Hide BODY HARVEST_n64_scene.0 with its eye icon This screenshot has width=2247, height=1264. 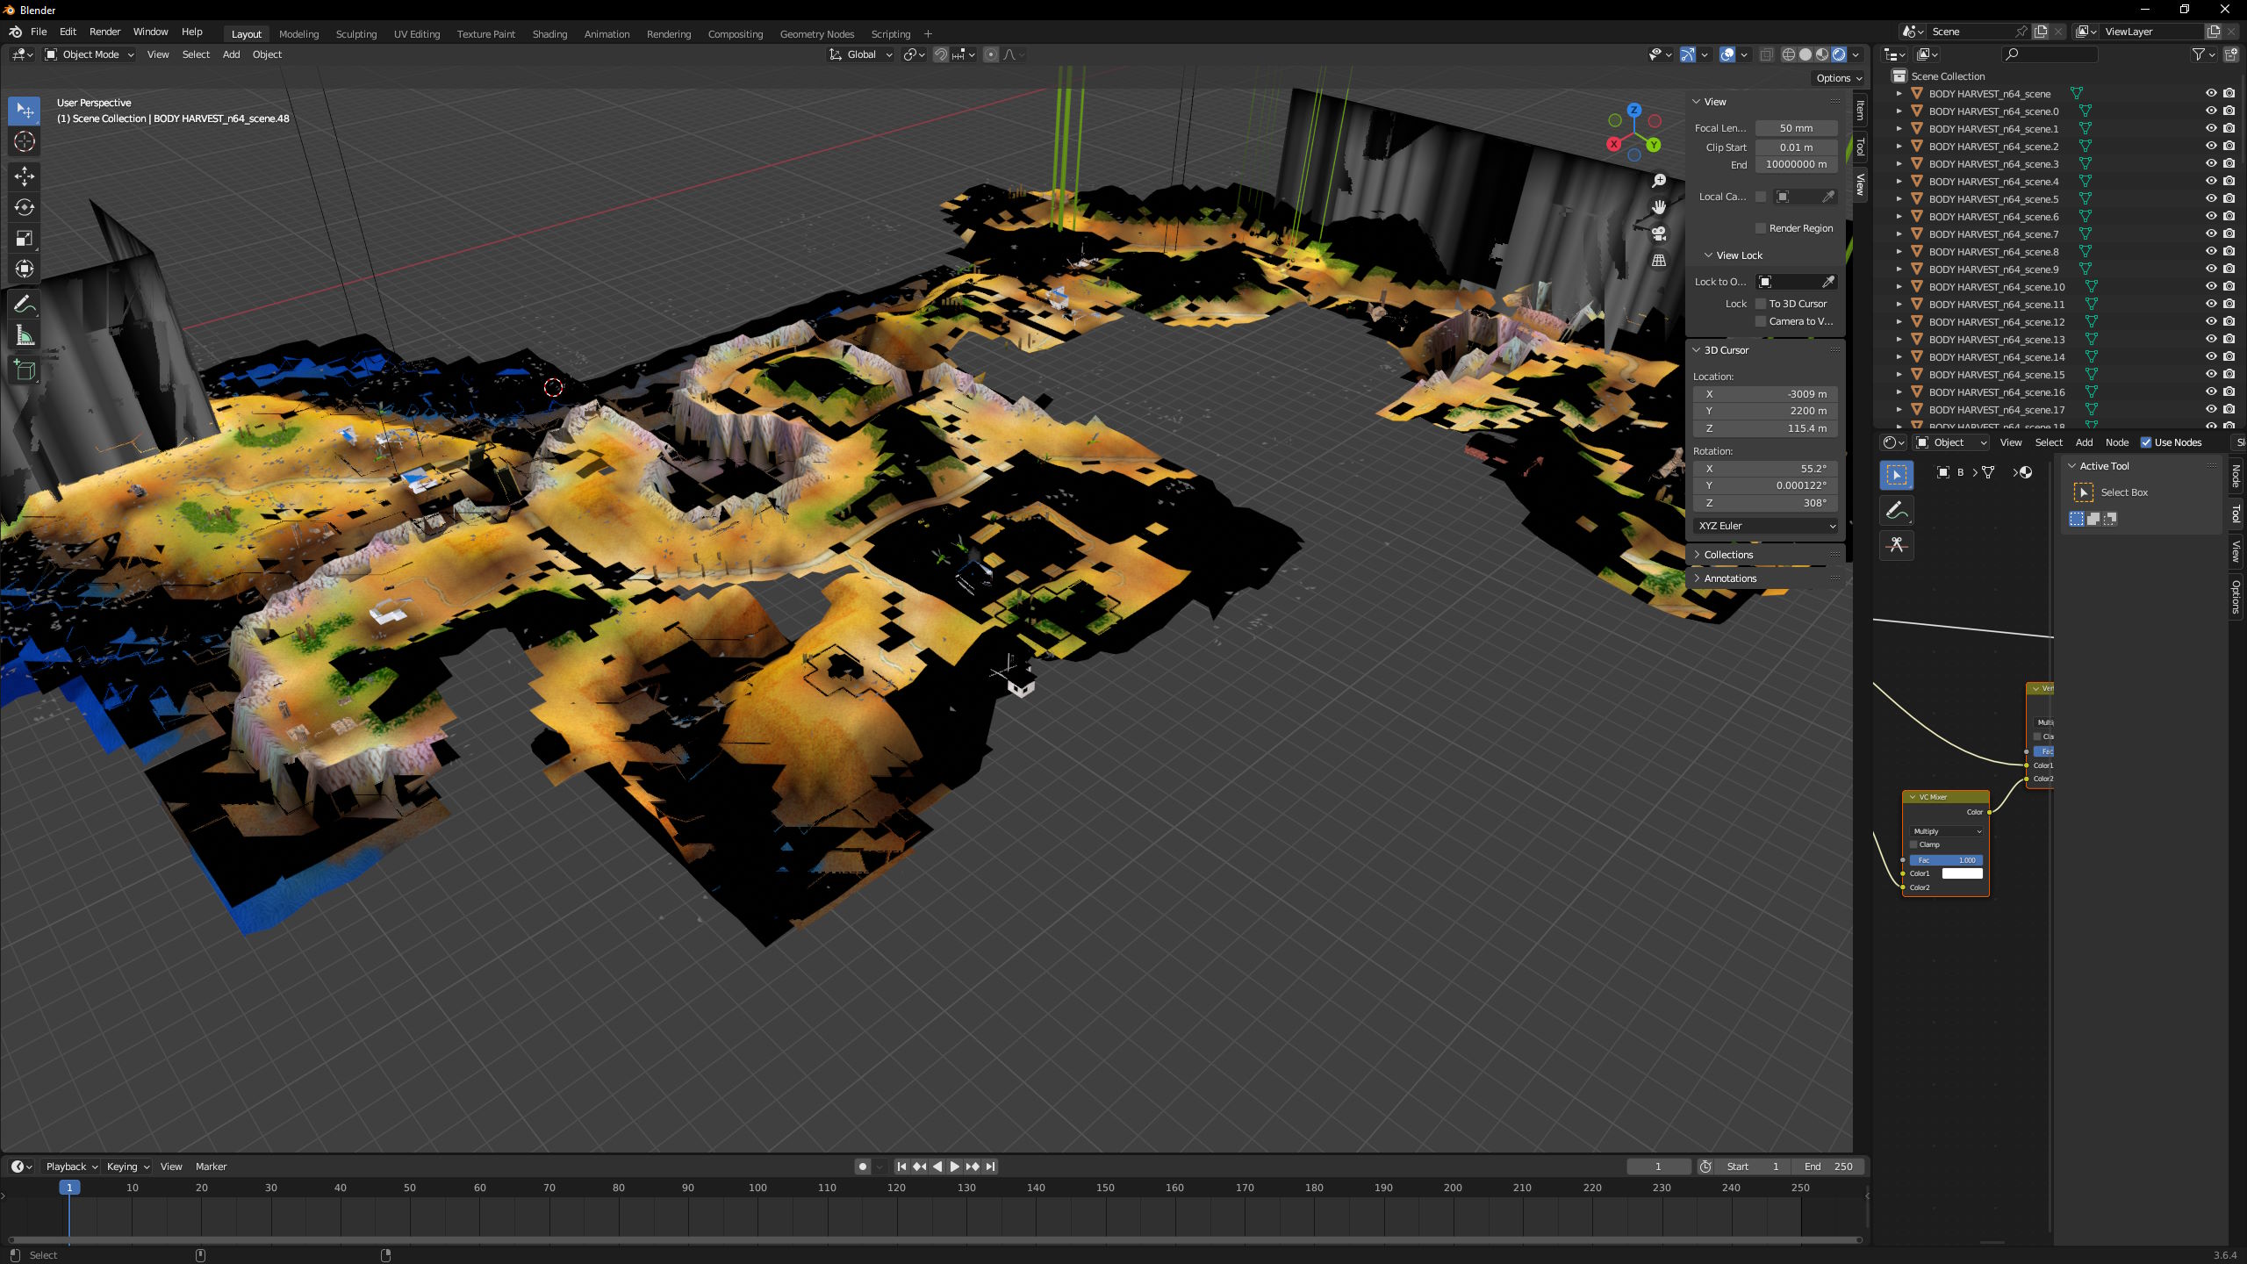(2211, 111)
